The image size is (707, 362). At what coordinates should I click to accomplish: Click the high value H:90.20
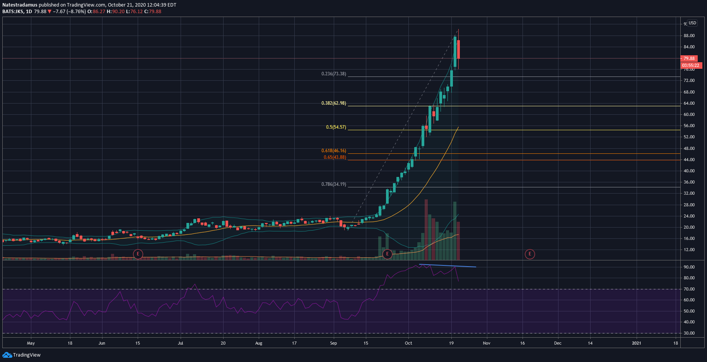click(x=116, y=12)
